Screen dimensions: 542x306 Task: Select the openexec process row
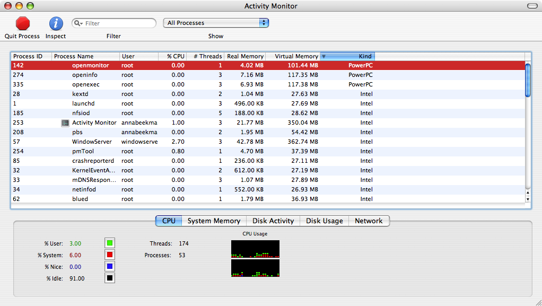point(268,85)
